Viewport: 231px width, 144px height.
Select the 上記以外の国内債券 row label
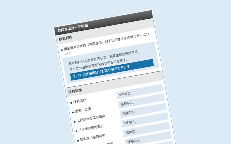coord(91,118)
